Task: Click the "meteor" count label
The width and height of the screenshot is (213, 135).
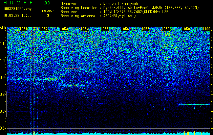Action: coord(48,10)
